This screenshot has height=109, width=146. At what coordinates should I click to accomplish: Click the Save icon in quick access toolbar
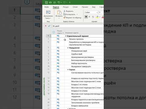click(47, 2)
